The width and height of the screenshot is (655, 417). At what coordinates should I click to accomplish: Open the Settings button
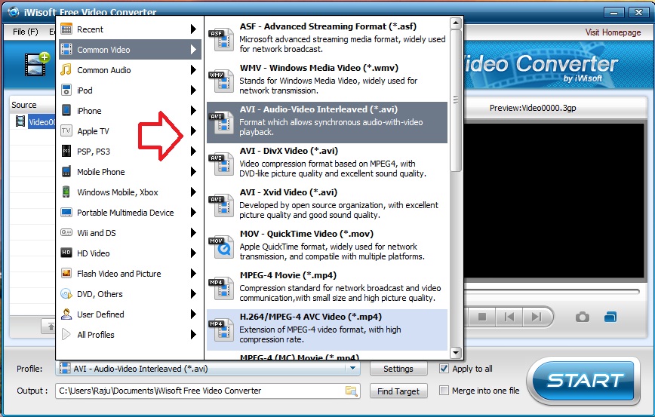(398, 369)
